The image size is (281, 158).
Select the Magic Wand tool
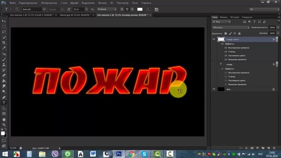coord(4,37)
